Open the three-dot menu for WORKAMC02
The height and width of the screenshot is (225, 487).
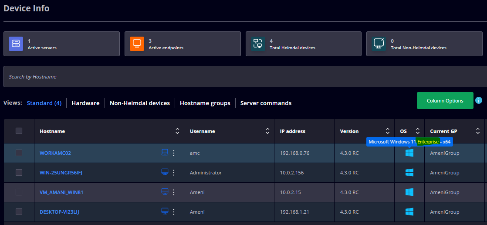174,153
